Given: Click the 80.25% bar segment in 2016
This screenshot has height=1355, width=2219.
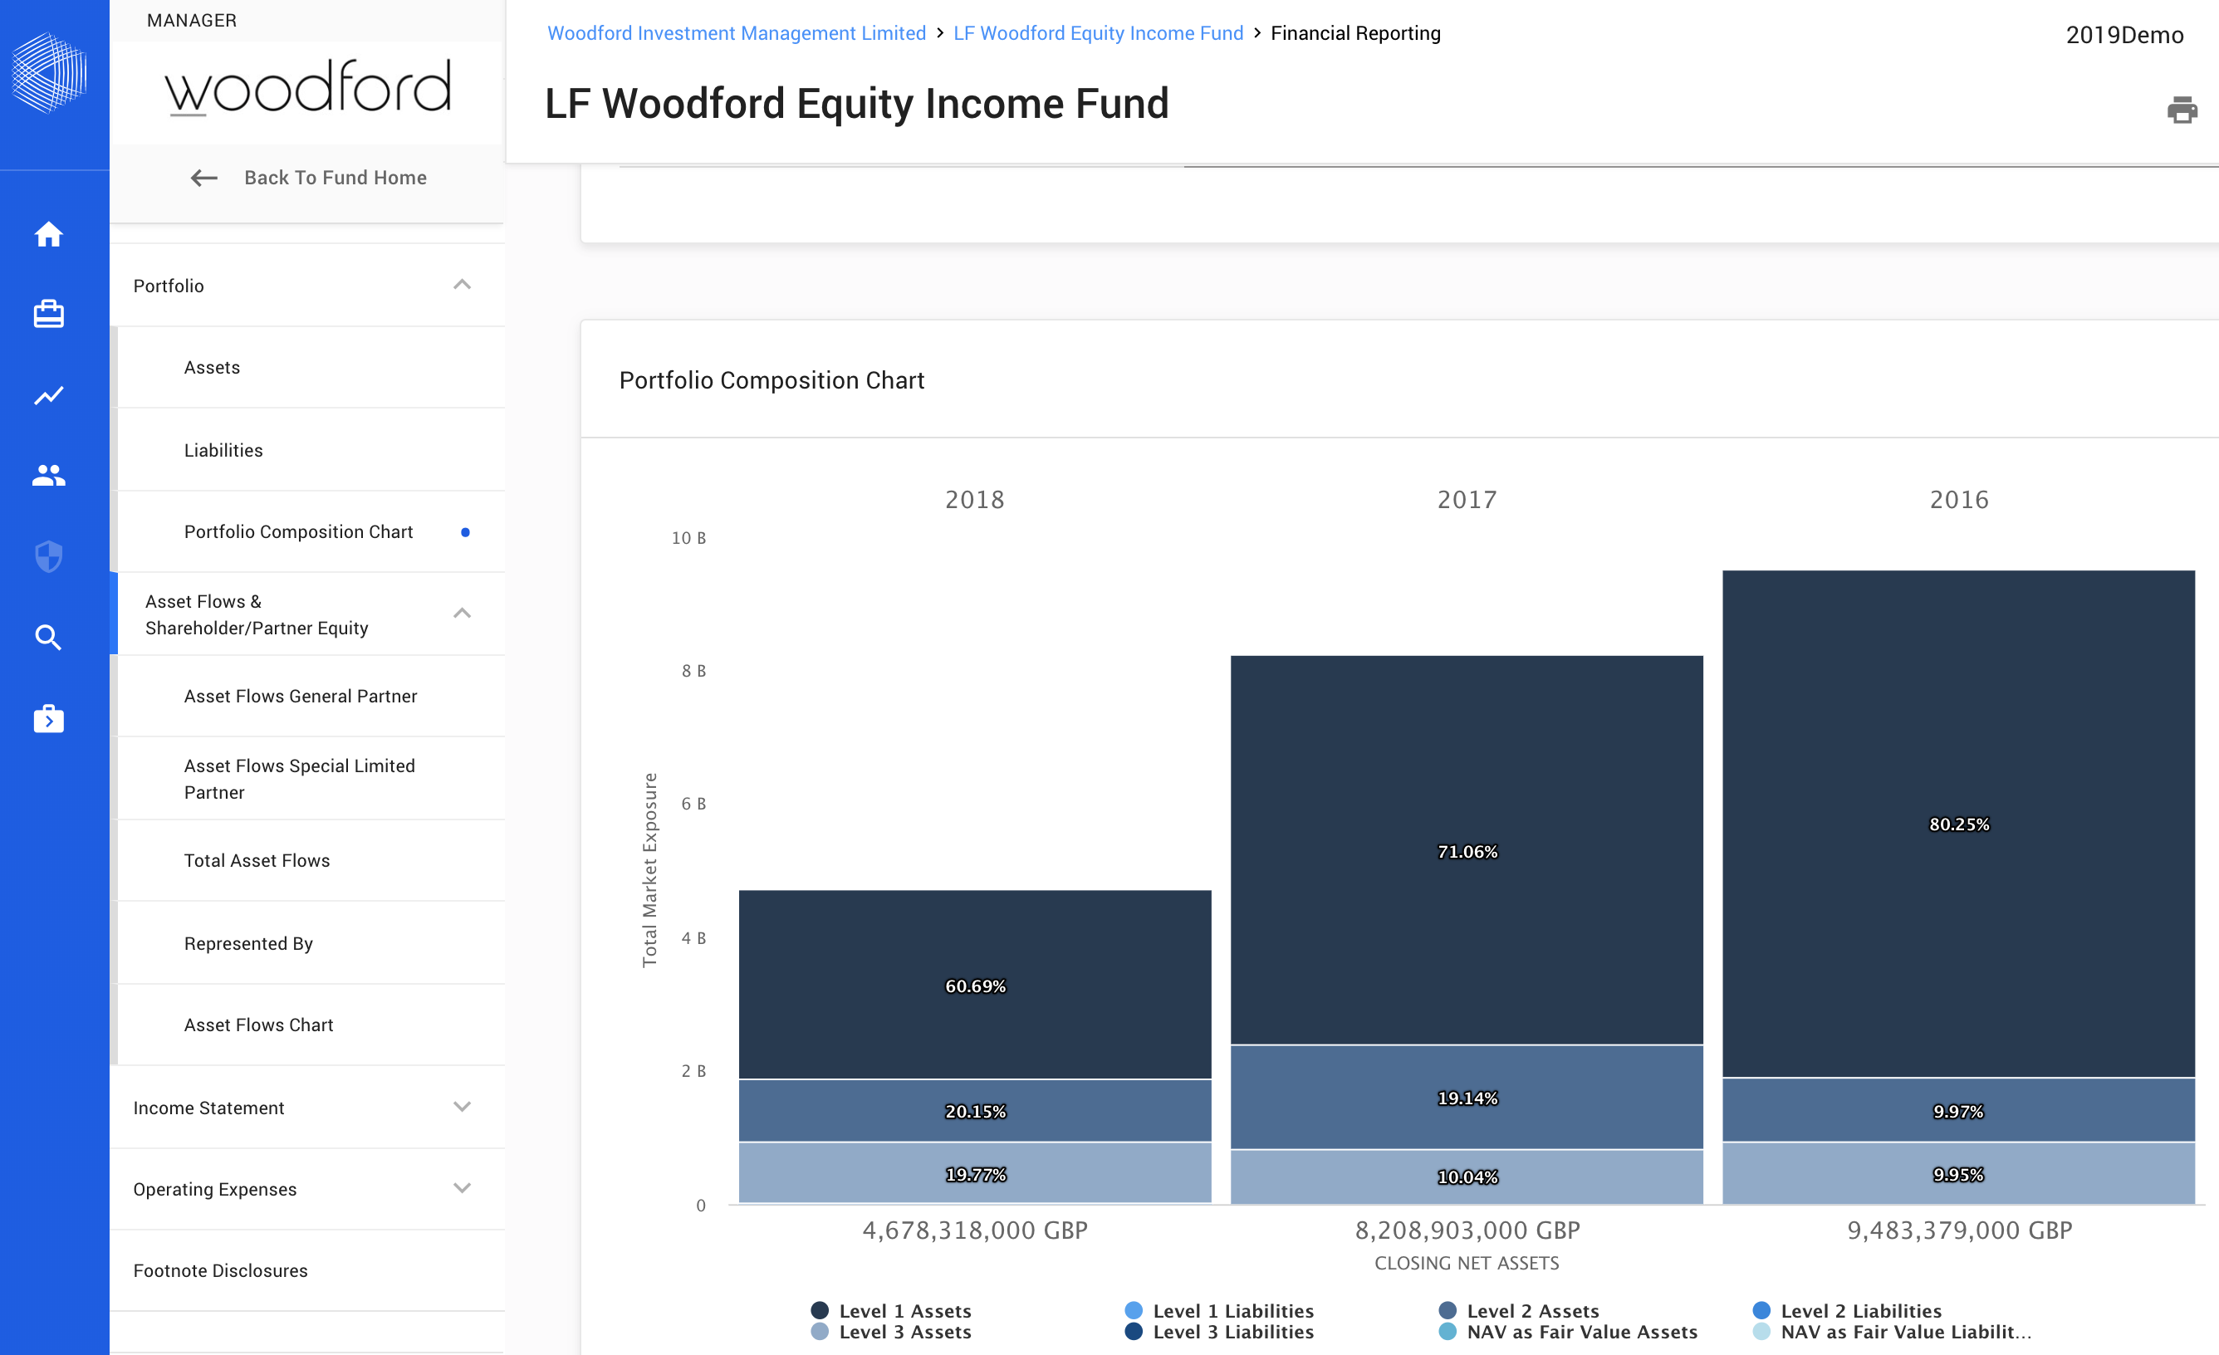Looking at the screenshot, I should click(x=1959, y=824).
